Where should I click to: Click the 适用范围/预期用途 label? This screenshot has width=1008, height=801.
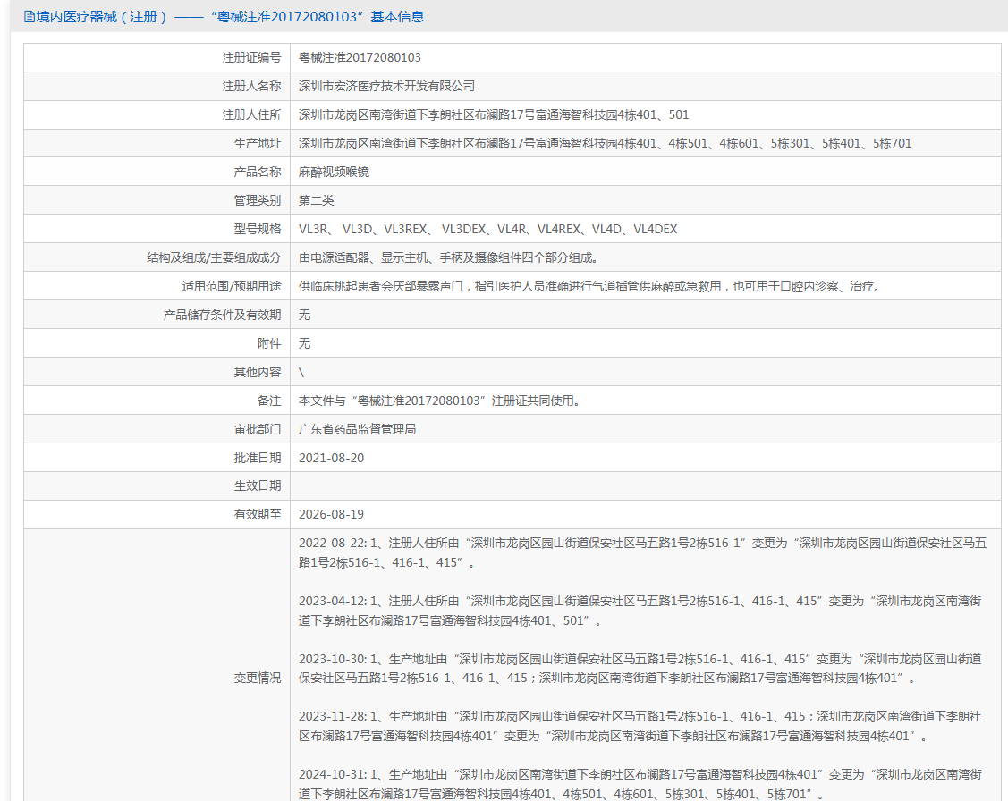coord(232,286)
